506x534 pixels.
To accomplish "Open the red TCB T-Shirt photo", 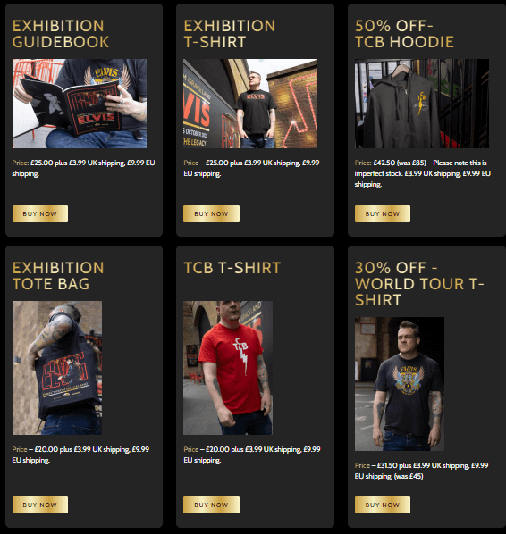I will 228,368.
